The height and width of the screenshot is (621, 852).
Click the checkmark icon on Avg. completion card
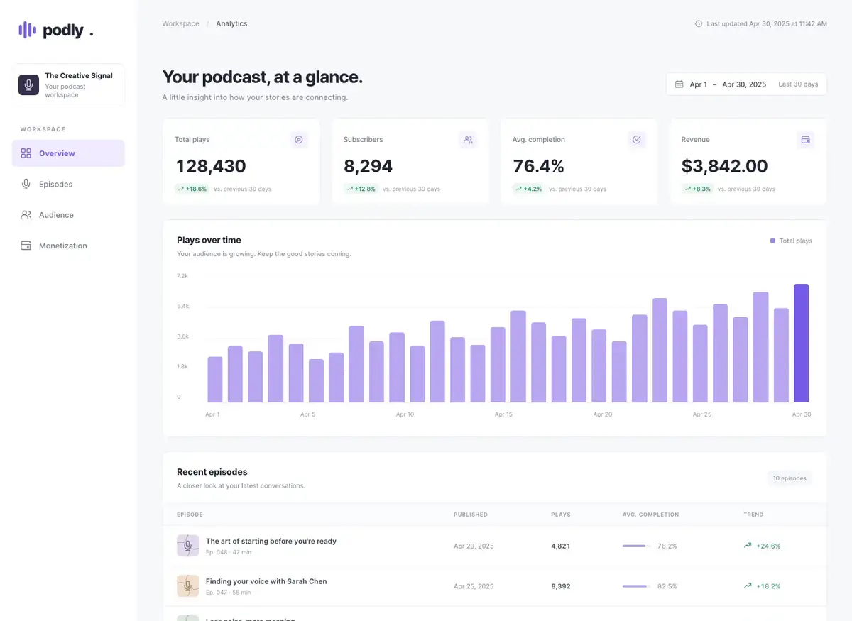click(637, 140)
